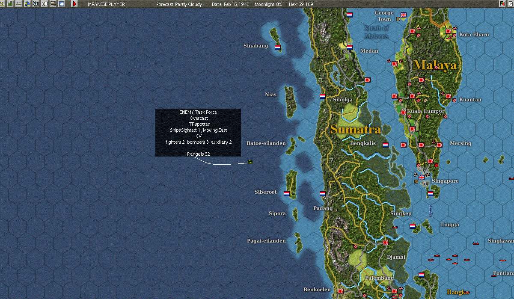
Task: Click the Japanese flag unit at Benkoelen
Action: [x=341, y=291]
